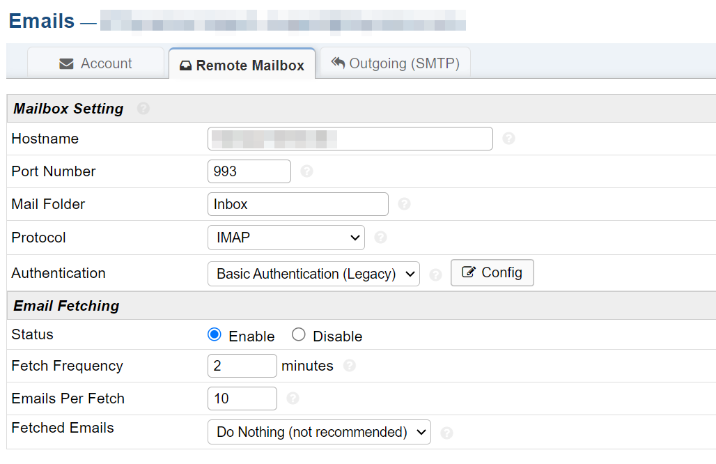
Task: Open the Protocol IMAP dropdown
Action: point(286,238)
